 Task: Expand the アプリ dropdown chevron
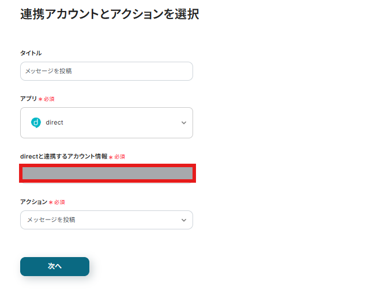pos(184,123)
